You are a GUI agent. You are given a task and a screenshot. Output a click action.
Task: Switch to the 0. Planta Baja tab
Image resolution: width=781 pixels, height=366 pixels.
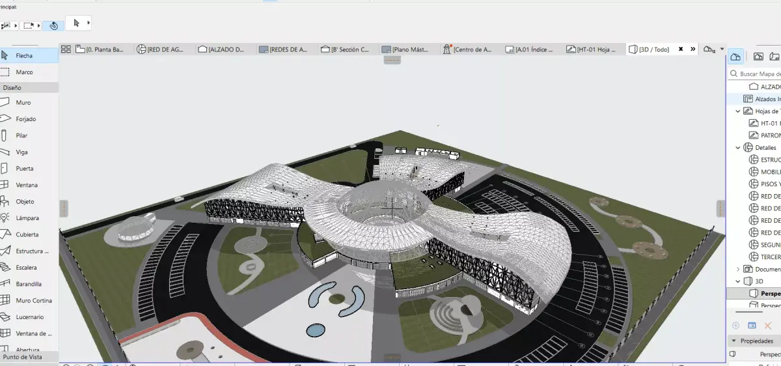(x=104, y=49)
